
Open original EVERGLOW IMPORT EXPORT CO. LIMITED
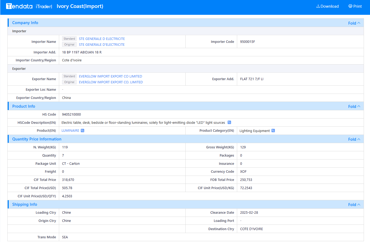[111, 82]
